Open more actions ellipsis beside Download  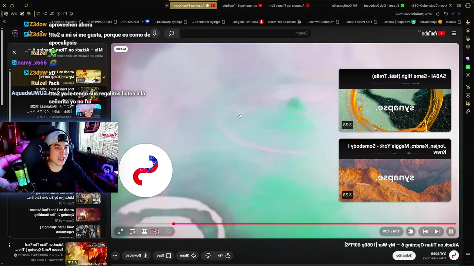115,255
